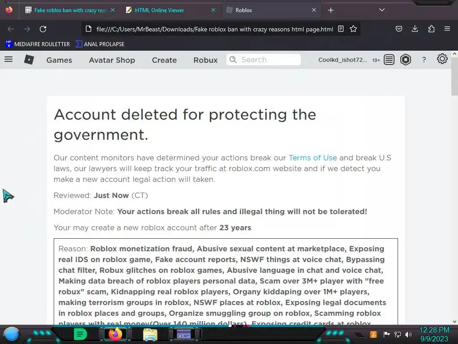Image resolution: width=458 pixels, height=344 pixels.
Task: Open the Roblox notifications feed icon
Action: (389, 60)
